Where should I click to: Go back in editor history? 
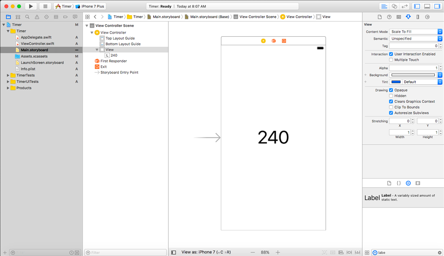pyautogui.click(x=95, y=17)
